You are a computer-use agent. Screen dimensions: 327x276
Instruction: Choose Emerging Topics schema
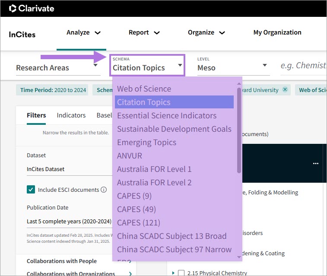tap(174, 143)
